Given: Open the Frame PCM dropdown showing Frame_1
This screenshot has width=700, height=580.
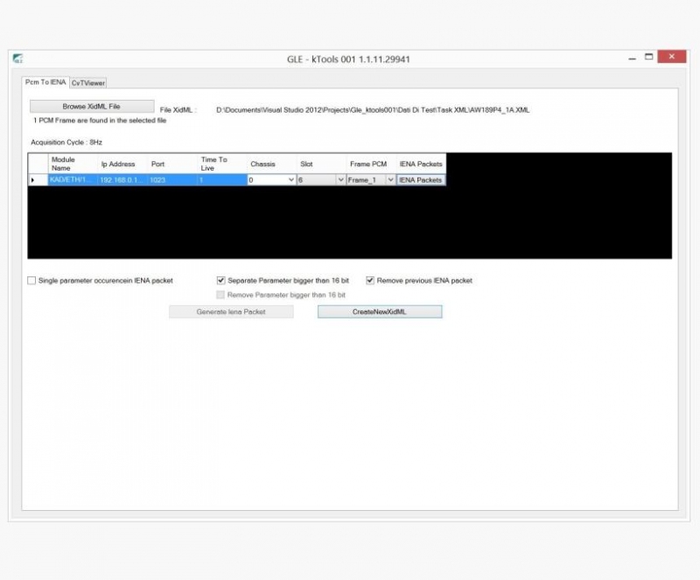Looking at the screenshot, I should coord(390,180).
